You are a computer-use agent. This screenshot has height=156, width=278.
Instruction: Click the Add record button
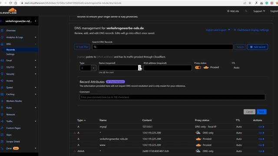tap(258, 47)
